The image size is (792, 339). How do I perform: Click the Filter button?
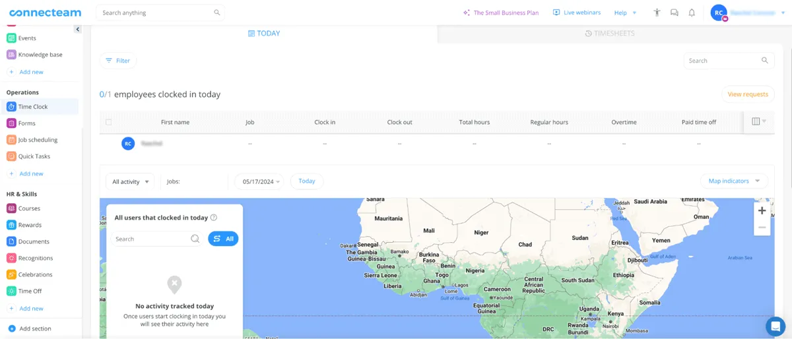pyautogui.click(x=117, y=61)
